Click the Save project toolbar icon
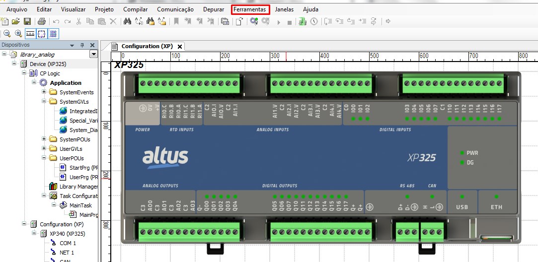The image size is (538, 262). [27, 21]
